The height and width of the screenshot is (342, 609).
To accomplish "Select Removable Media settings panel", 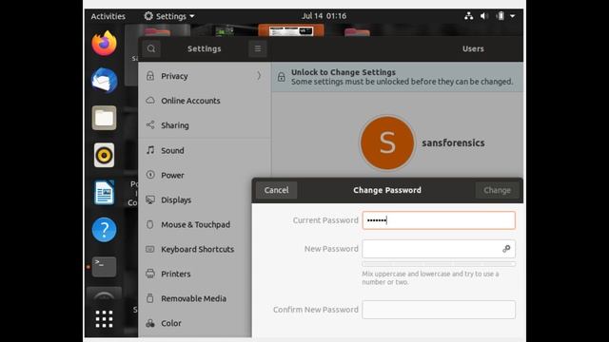I will [x=195, y=298].
